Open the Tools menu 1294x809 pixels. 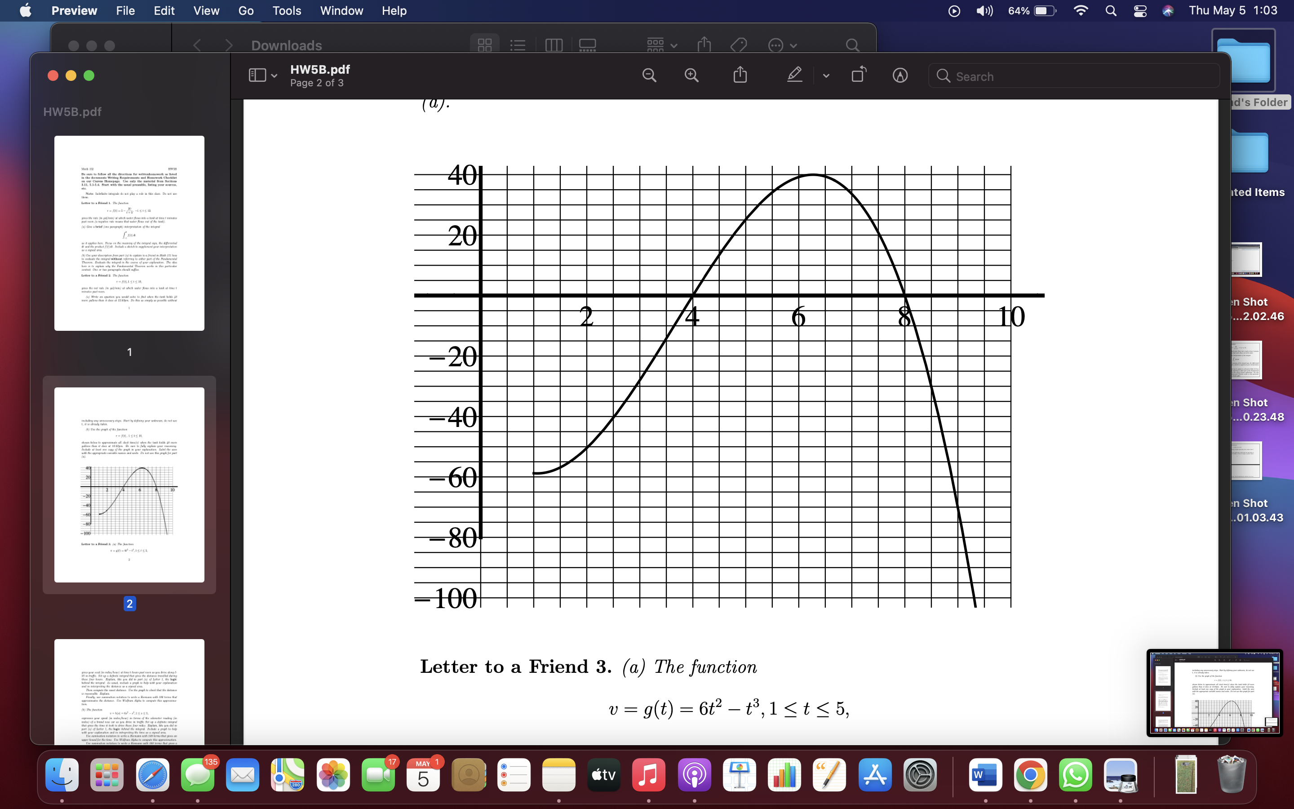pyautogui.click(x=287, y=11)
